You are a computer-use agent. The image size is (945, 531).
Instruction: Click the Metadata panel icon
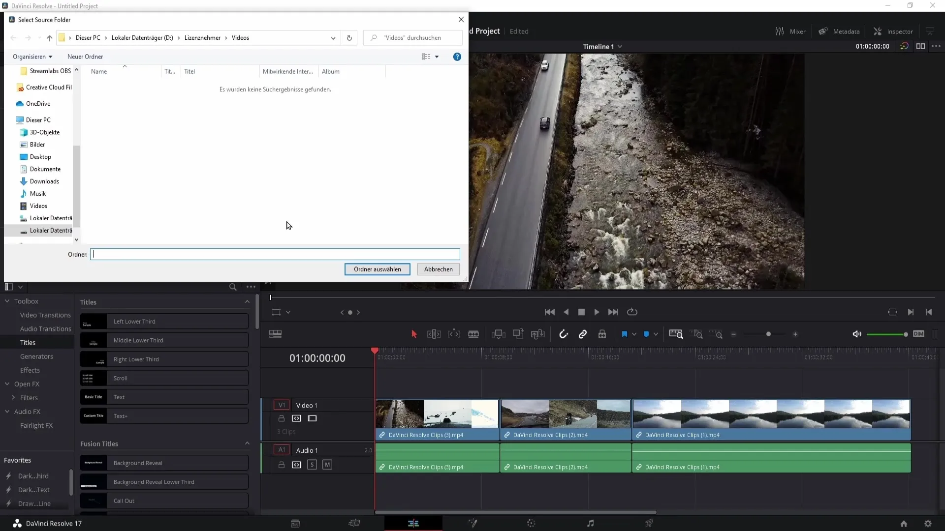[825, 31]
